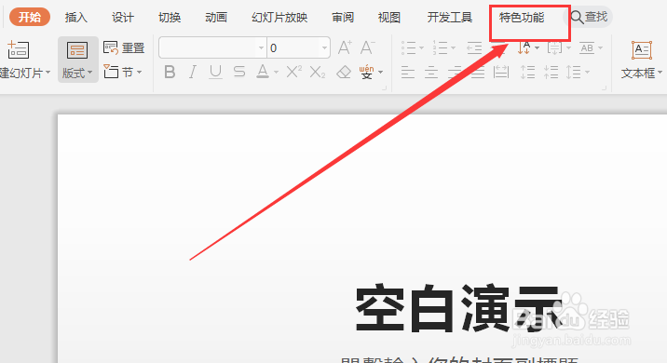Decrease font size with A- icon
Viewport: 667px width, 363px height.
pyautogui.click(x=368, y=47)
